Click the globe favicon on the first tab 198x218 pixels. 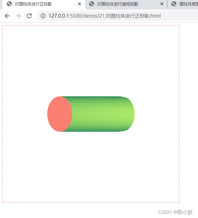[x=9, y=4]
